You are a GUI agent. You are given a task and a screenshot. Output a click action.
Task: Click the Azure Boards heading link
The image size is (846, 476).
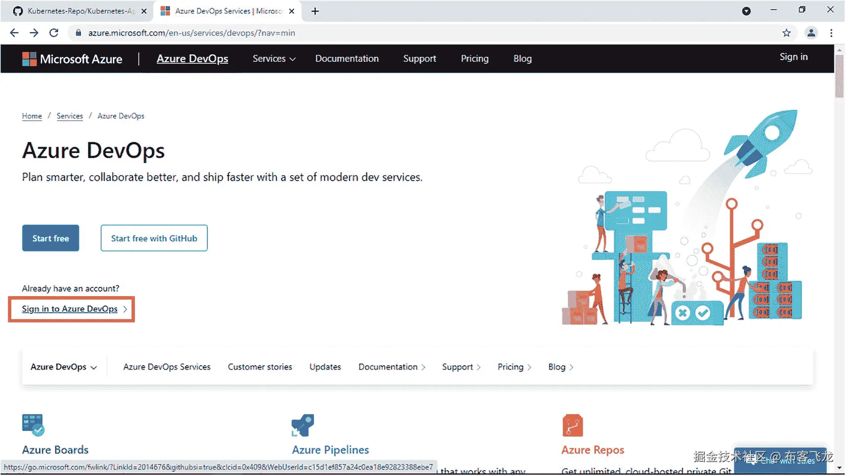pyautogui.click(x=55, y=450)
